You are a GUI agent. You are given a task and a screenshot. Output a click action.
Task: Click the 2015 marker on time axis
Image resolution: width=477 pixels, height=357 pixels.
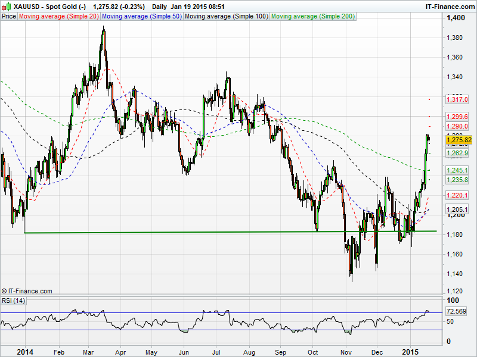point(411,352)
